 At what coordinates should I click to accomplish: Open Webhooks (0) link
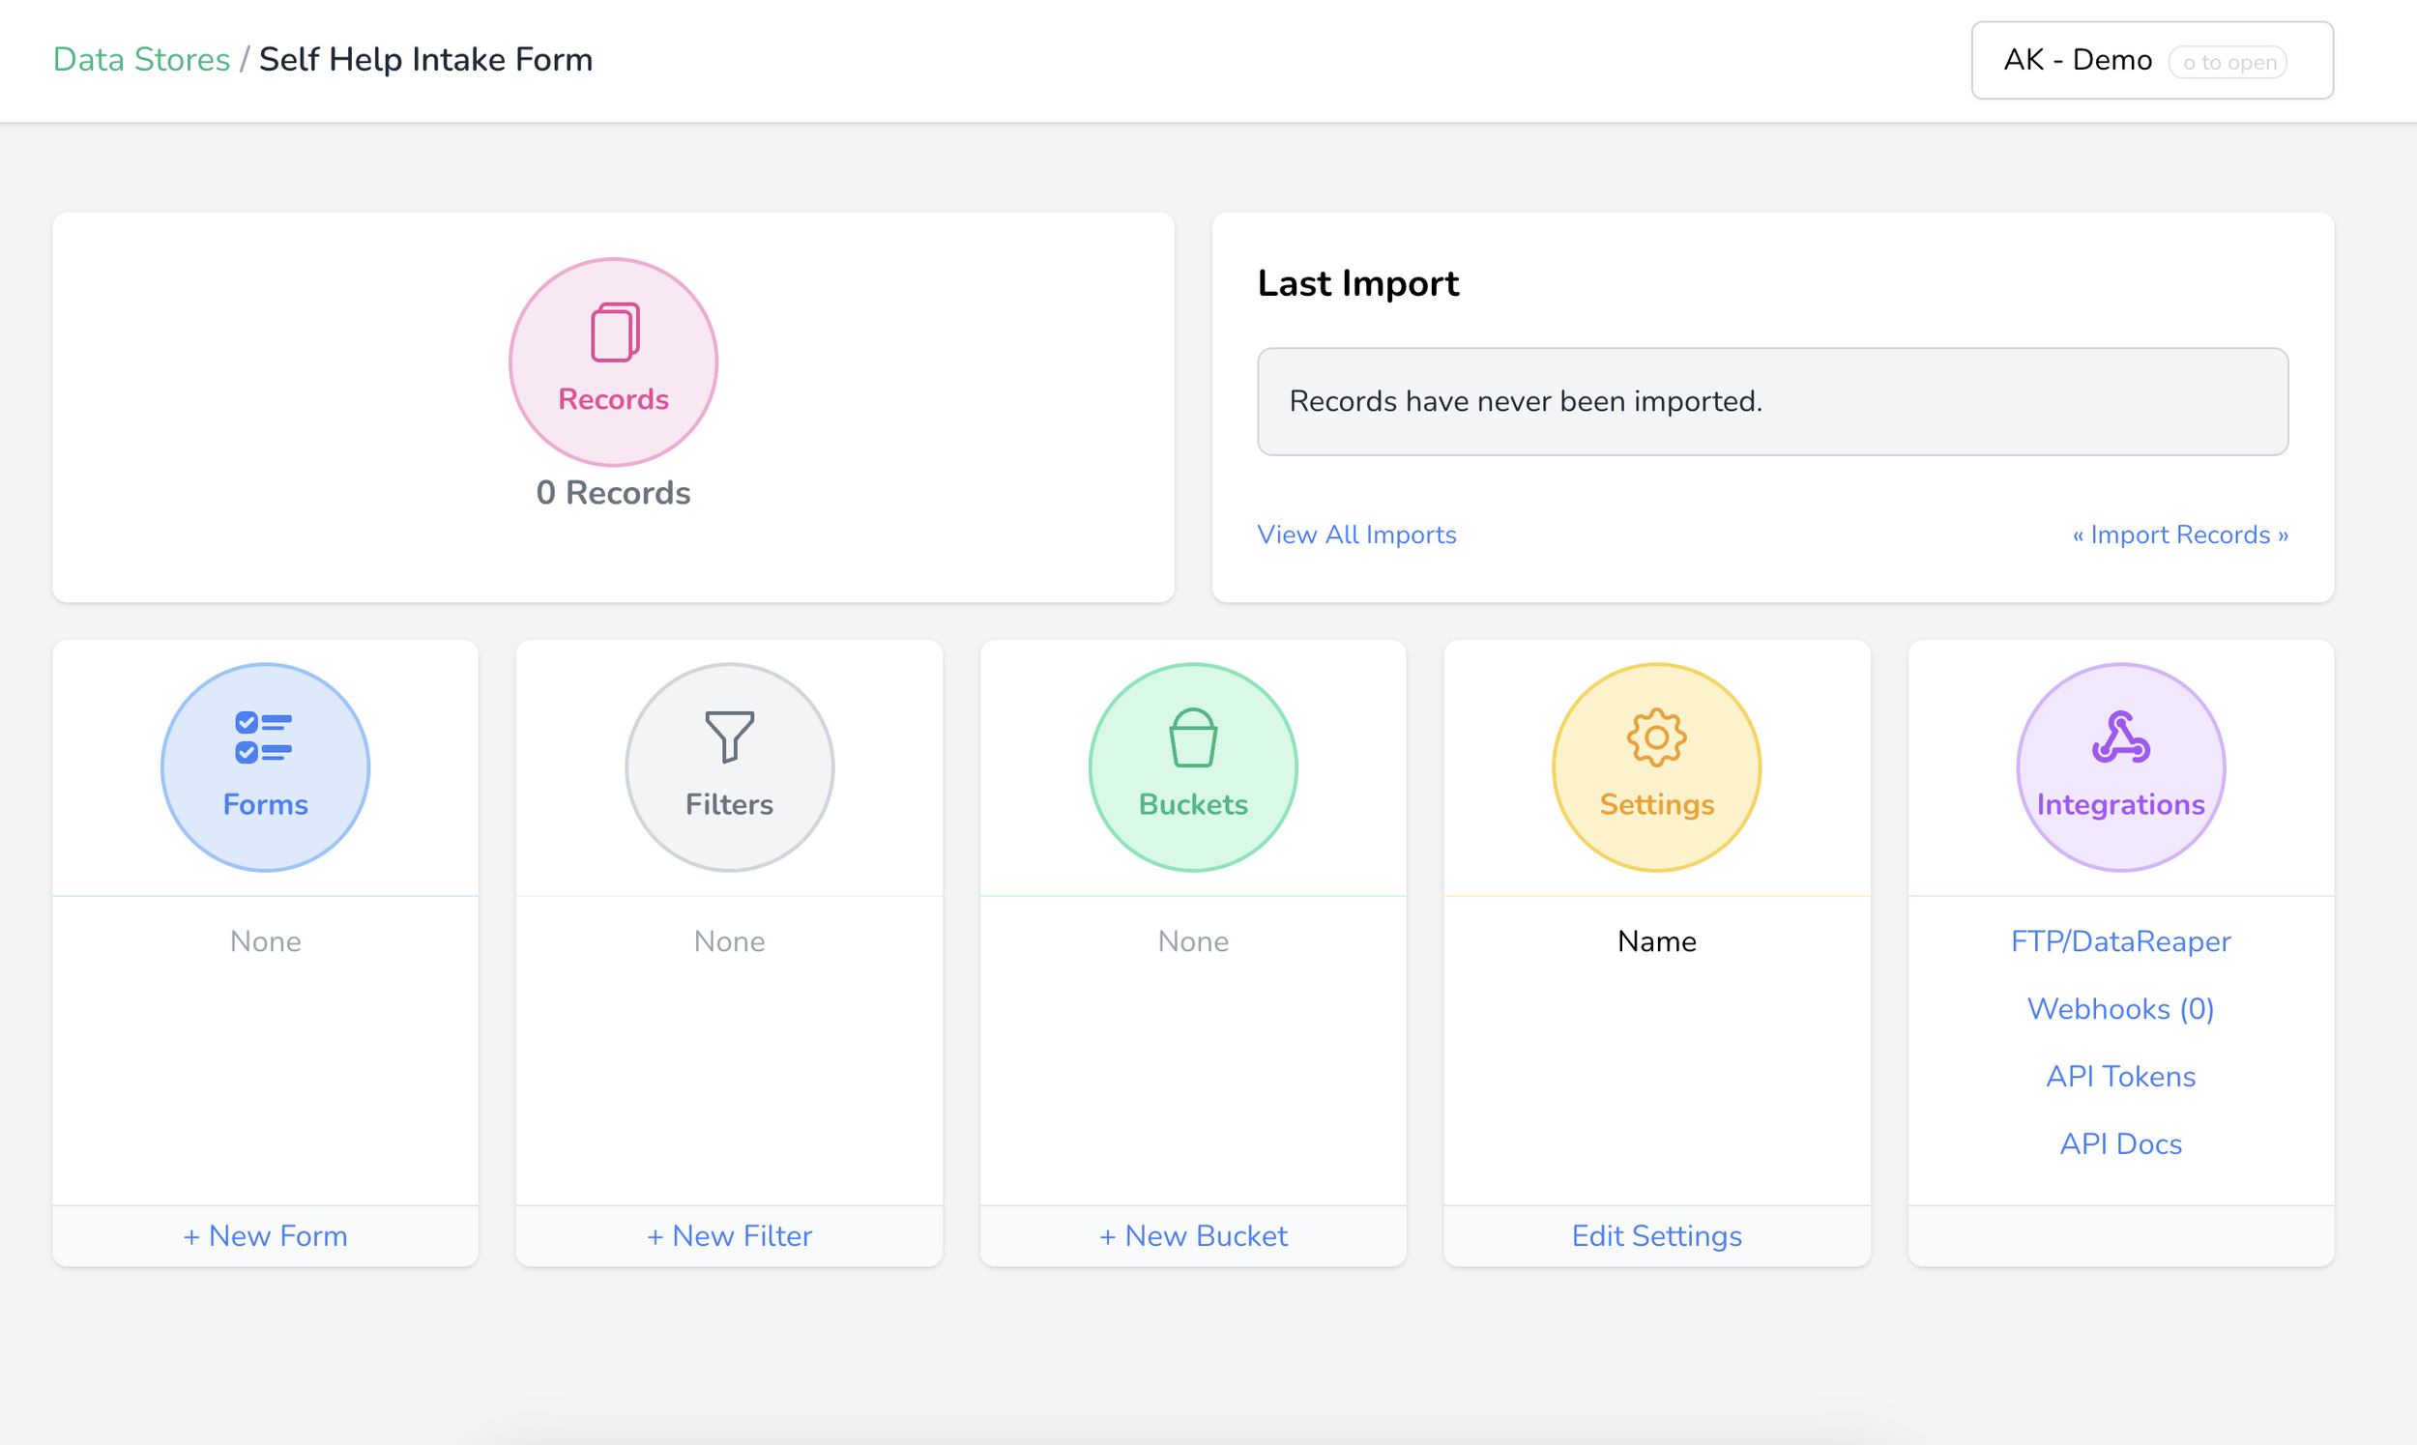click(x=2121, y=1009)
